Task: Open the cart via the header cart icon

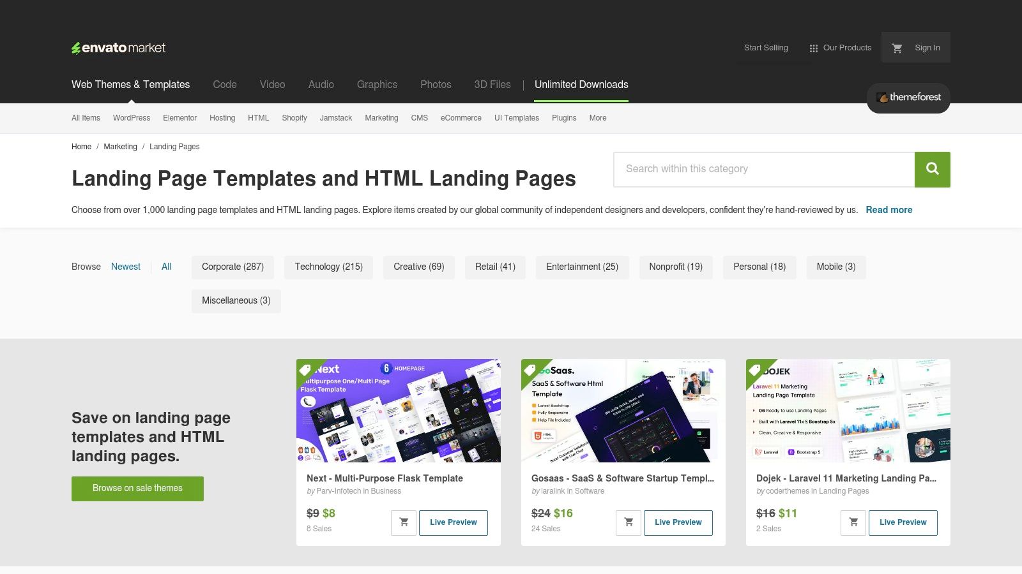Action: point(897,47)
